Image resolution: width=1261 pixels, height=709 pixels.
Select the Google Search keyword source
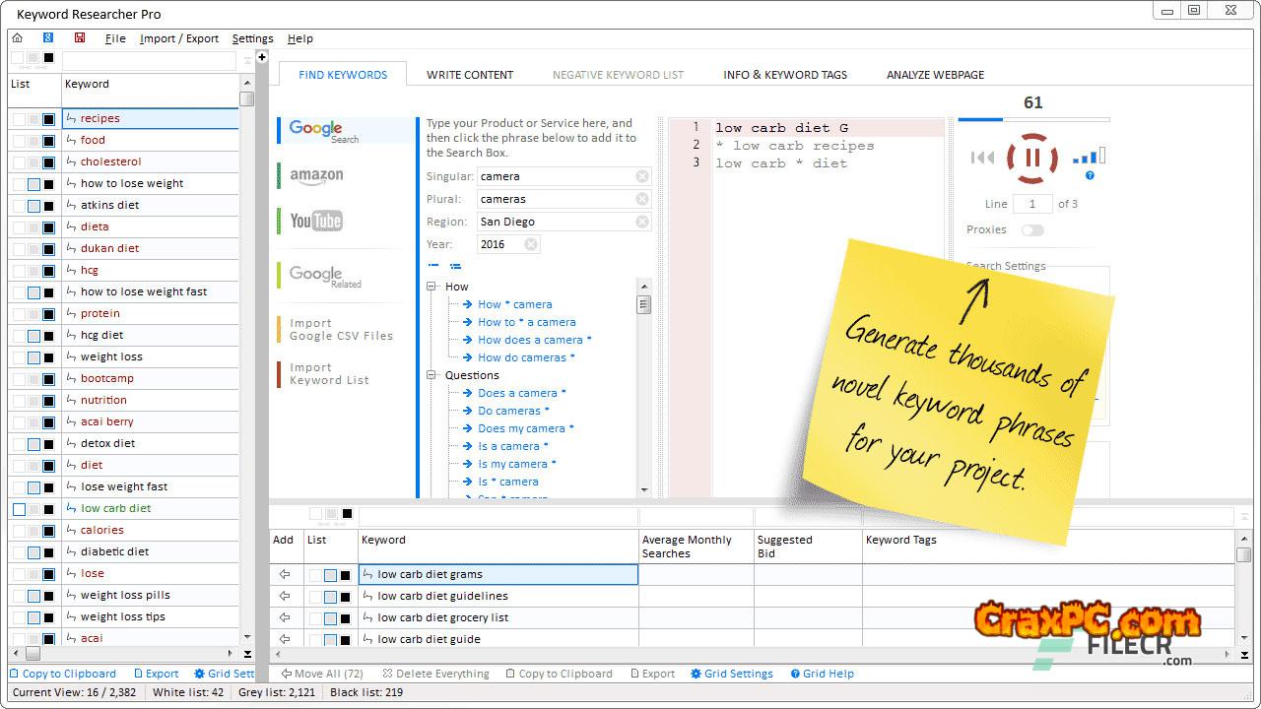pyautogui.click(x=347, y=130)
